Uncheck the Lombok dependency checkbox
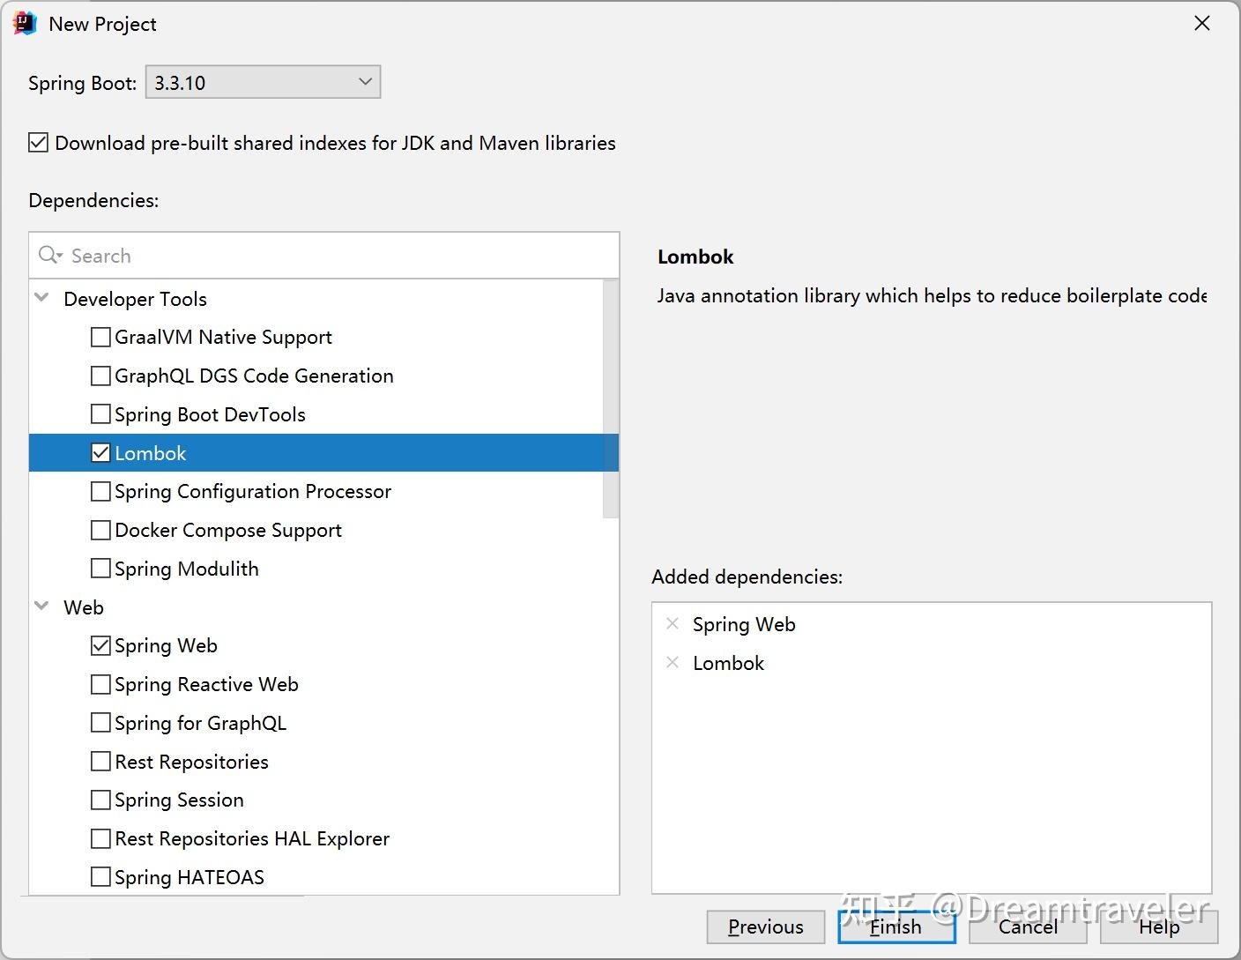The width and height of the screenshot is (1241, 960). click(101, 453)
